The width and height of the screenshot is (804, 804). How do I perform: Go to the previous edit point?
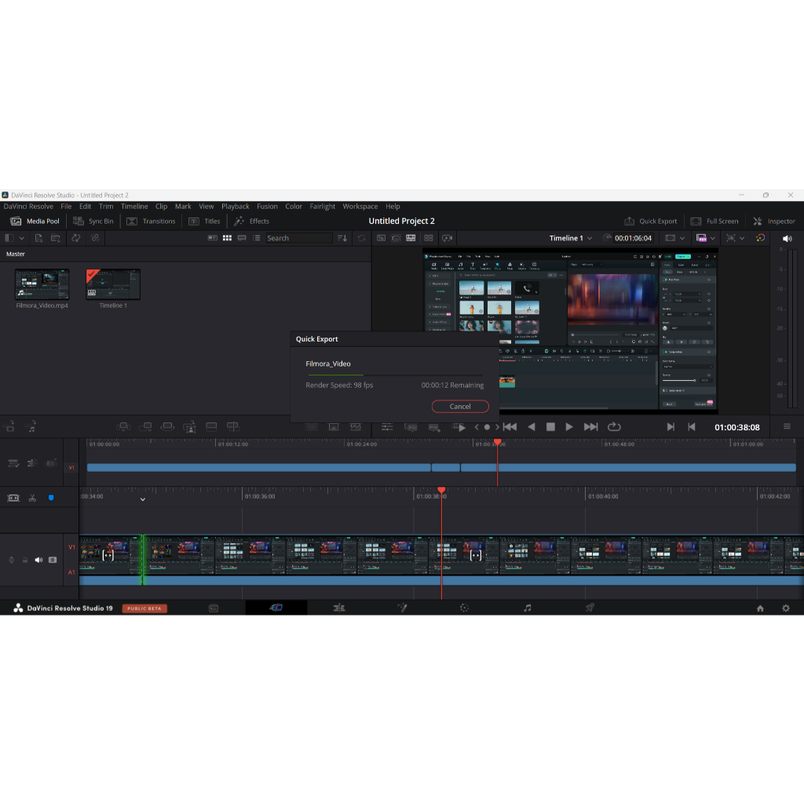coord(691,426)
